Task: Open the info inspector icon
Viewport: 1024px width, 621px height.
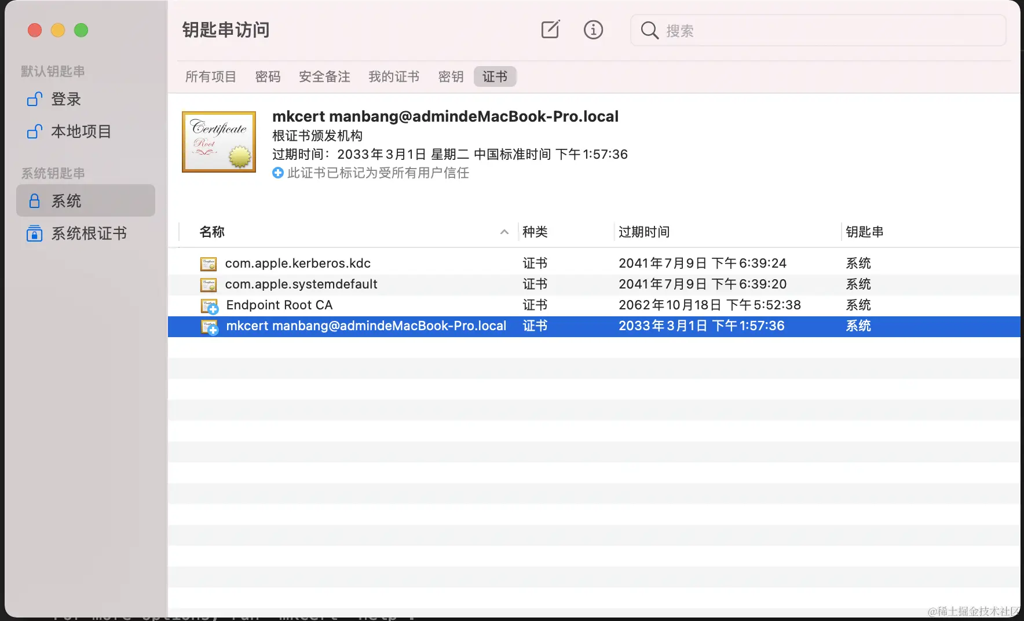Action: pos(593,30)
